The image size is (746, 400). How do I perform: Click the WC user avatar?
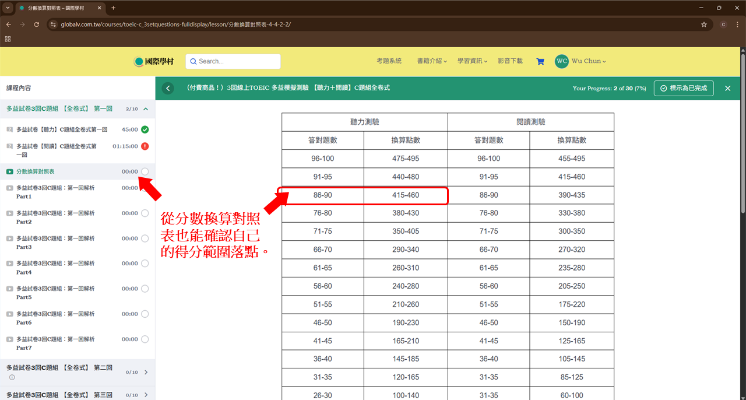561,61
